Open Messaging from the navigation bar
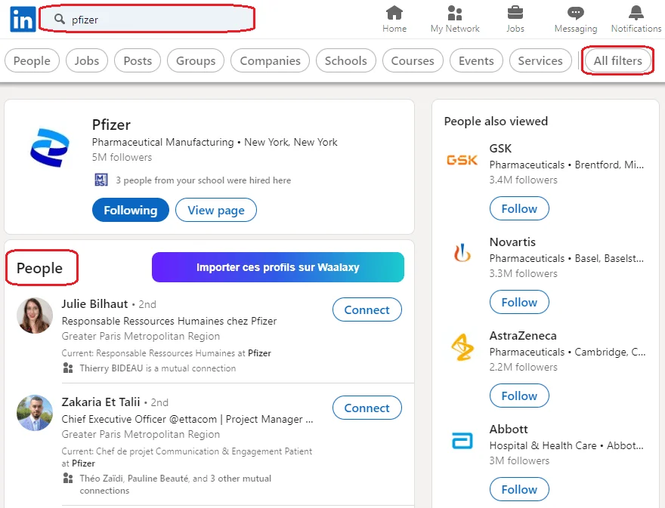The height and width of the screenshot is (508, 665). point(576,20)
